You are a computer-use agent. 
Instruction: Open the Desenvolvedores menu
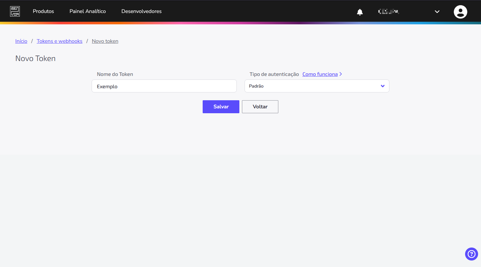141,11
